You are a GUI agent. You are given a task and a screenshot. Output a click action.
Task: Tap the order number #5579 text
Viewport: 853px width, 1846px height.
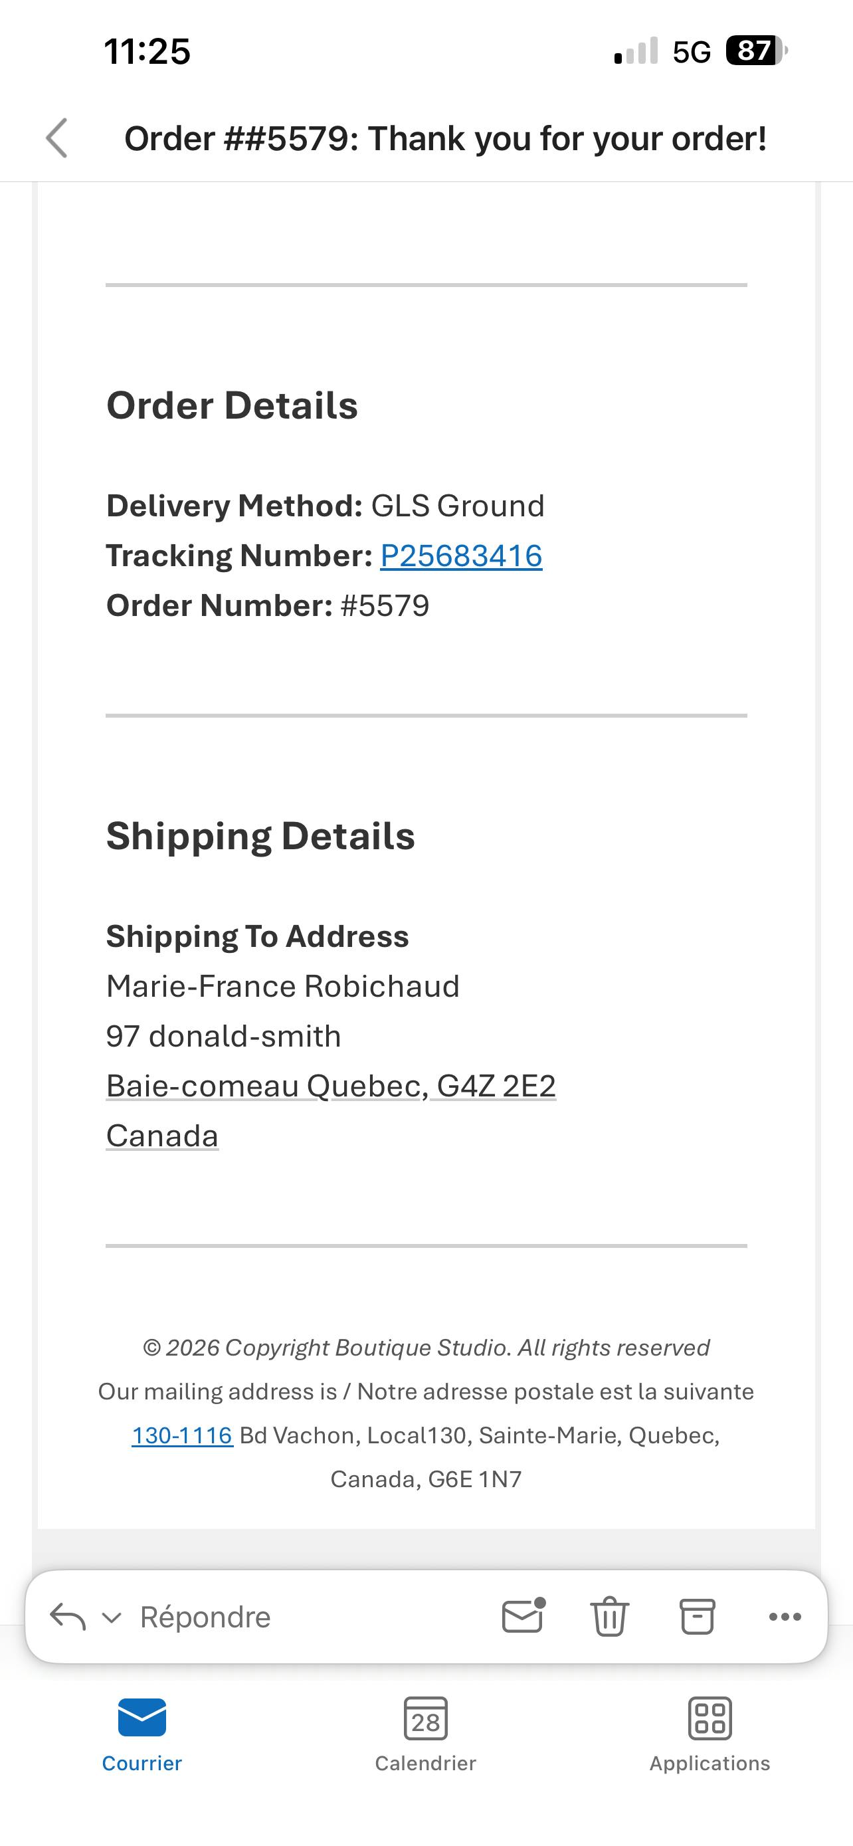point(385,606)
